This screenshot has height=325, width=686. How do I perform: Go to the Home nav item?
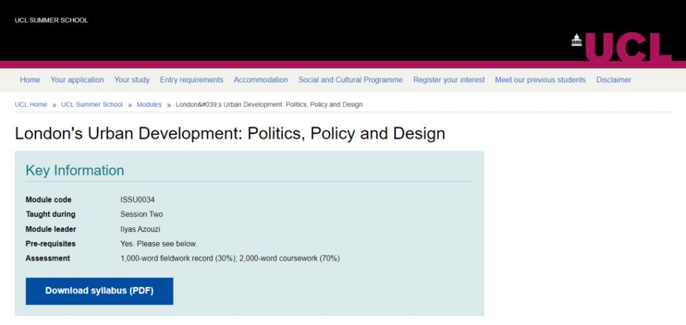pos(29,80)
